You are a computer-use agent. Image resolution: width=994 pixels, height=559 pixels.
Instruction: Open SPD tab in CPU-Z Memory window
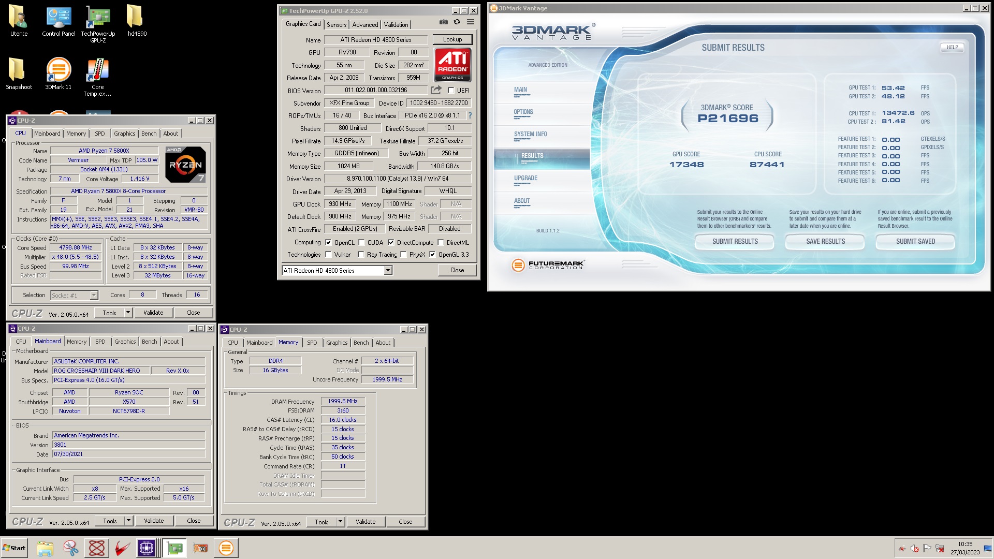[x=312, y=343]
